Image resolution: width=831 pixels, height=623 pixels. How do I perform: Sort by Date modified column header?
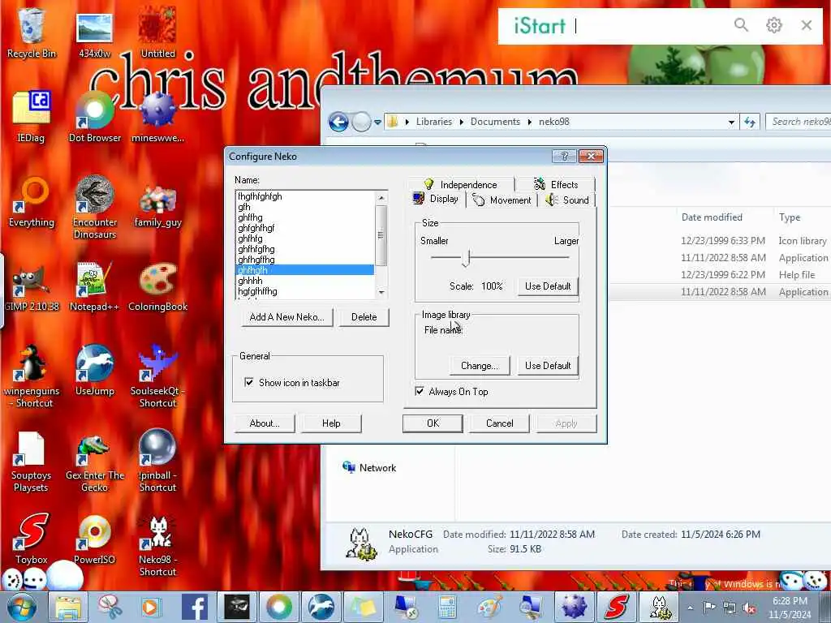(x=711, y=217)
